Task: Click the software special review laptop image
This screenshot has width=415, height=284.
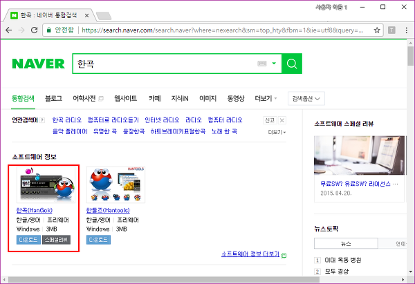Action: point(360,155)
